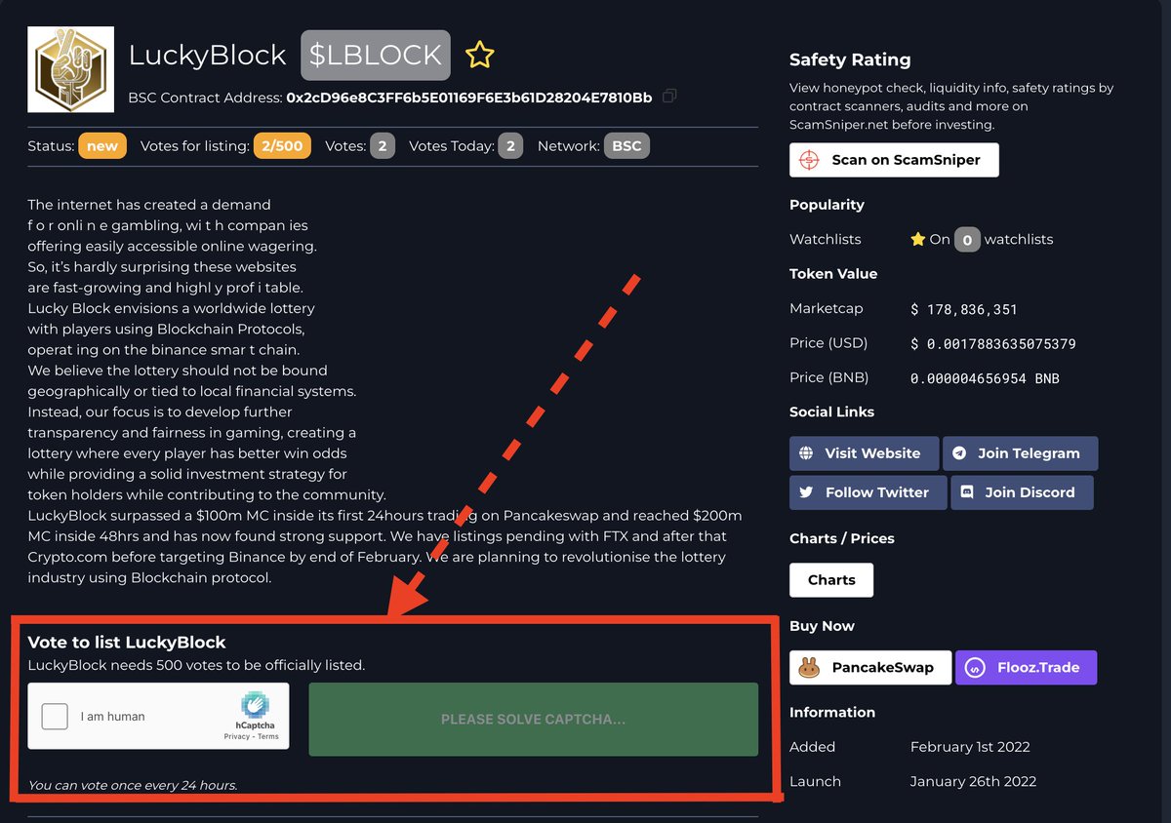Click the 'new' status badge
1171x823 pixels.
[x=102, y=146]
